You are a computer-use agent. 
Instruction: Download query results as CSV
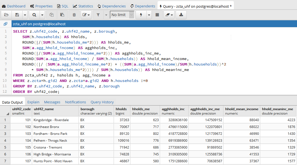[x=181, y=15]
